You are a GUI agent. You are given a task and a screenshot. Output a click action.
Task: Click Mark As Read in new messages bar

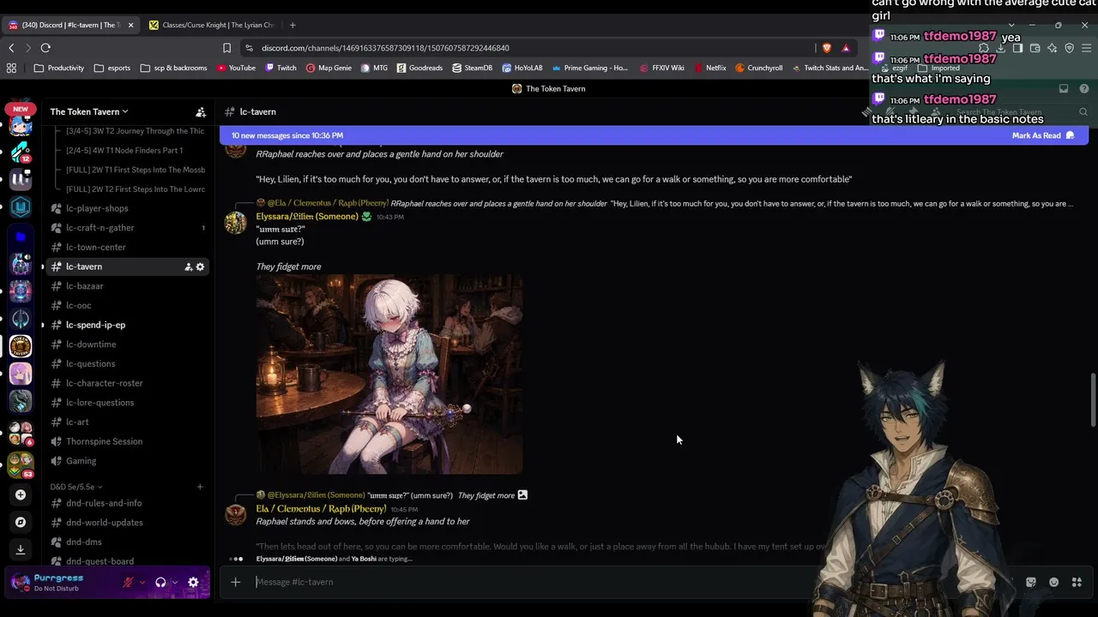click(1043, 135)
